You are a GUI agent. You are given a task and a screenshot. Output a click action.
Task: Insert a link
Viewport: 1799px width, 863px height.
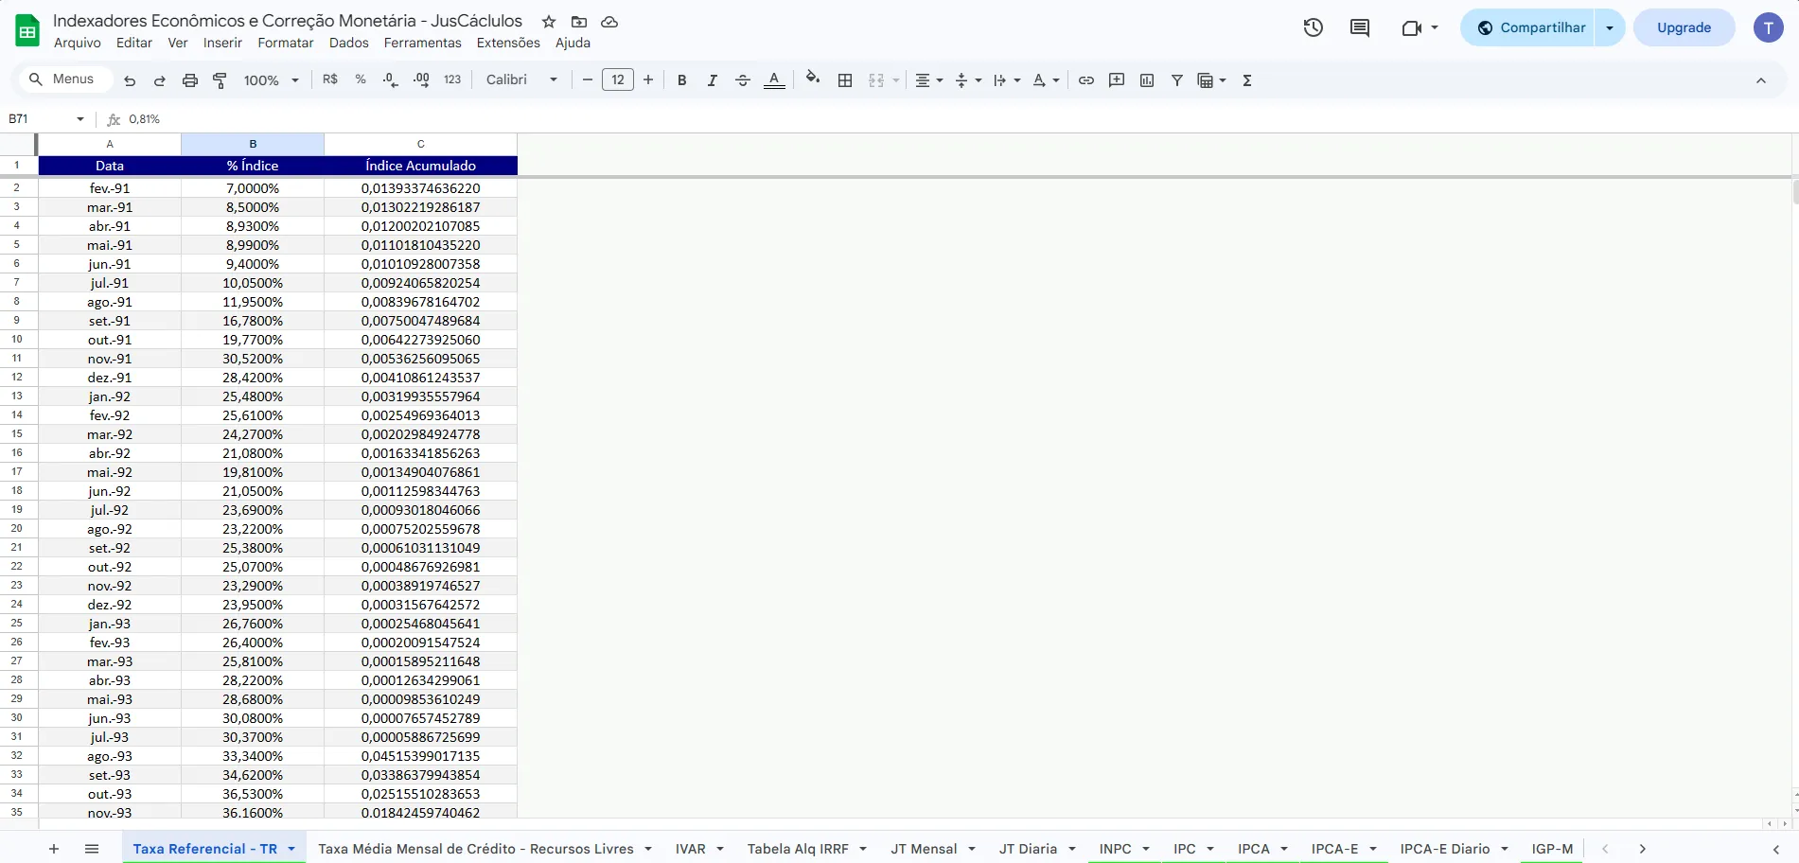[1086, 80]
